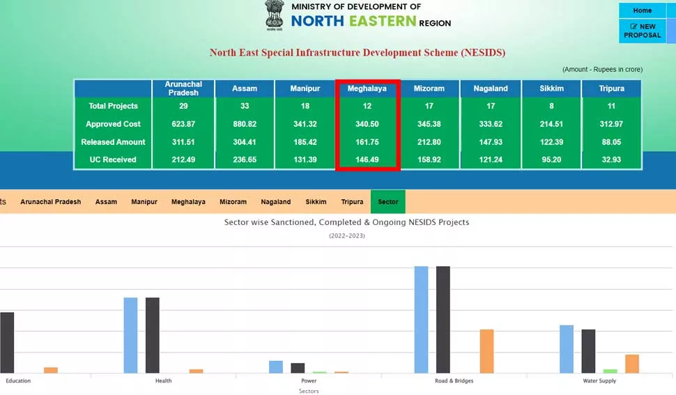Click the Power axis label
The height and width of the screenshot is (395, 676).
click(x=309, y=381)
